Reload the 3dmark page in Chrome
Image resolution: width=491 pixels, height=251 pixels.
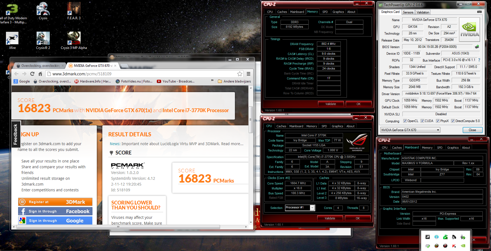click(x=32, y=74)
